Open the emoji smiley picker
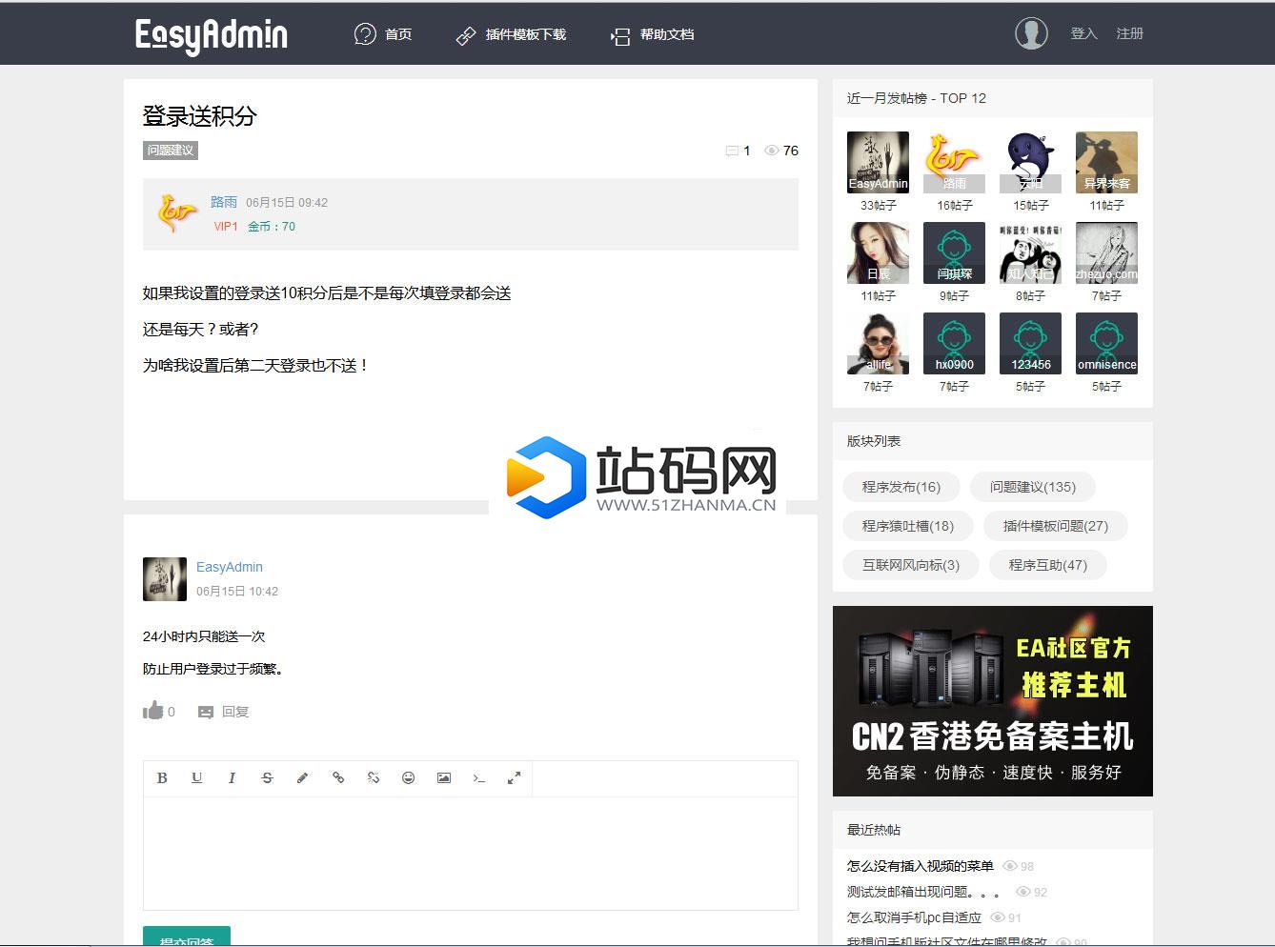This screenshot has width=1275, height=947. pos(408,777)
